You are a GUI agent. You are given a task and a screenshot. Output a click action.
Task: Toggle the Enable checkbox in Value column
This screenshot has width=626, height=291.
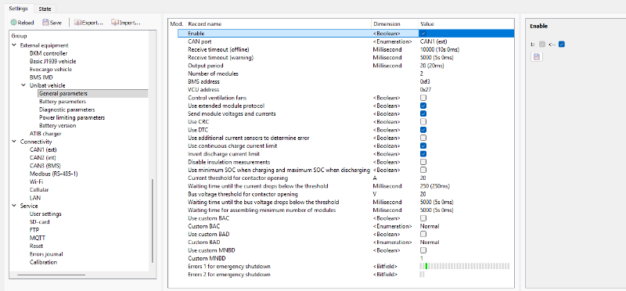(423, 34)
